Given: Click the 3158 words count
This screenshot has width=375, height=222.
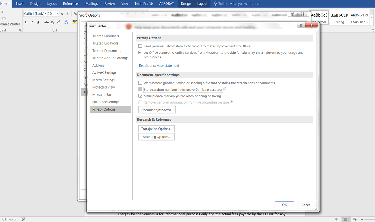Looking at the screenshot, I should click(x=9, y=220).
